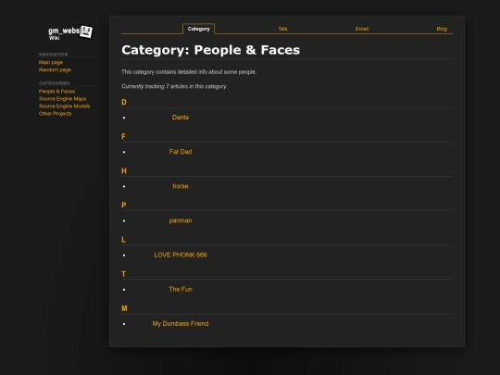Open Source Engine Maps category
The width and height of the screenshot is (500, 375).
point(63,98)
